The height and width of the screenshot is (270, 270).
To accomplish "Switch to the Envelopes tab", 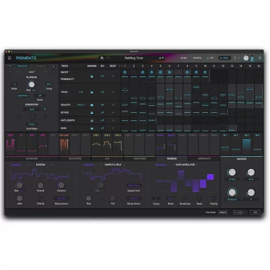I will tap(75, 159).
